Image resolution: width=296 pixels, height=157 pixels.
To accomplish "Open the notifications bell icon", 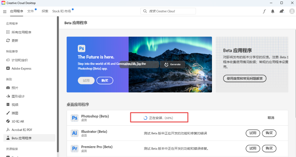I will [273, 11].
